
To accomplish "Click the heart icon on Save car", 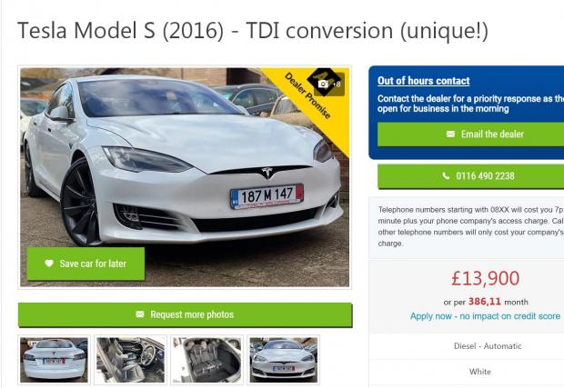I will 49,264.
